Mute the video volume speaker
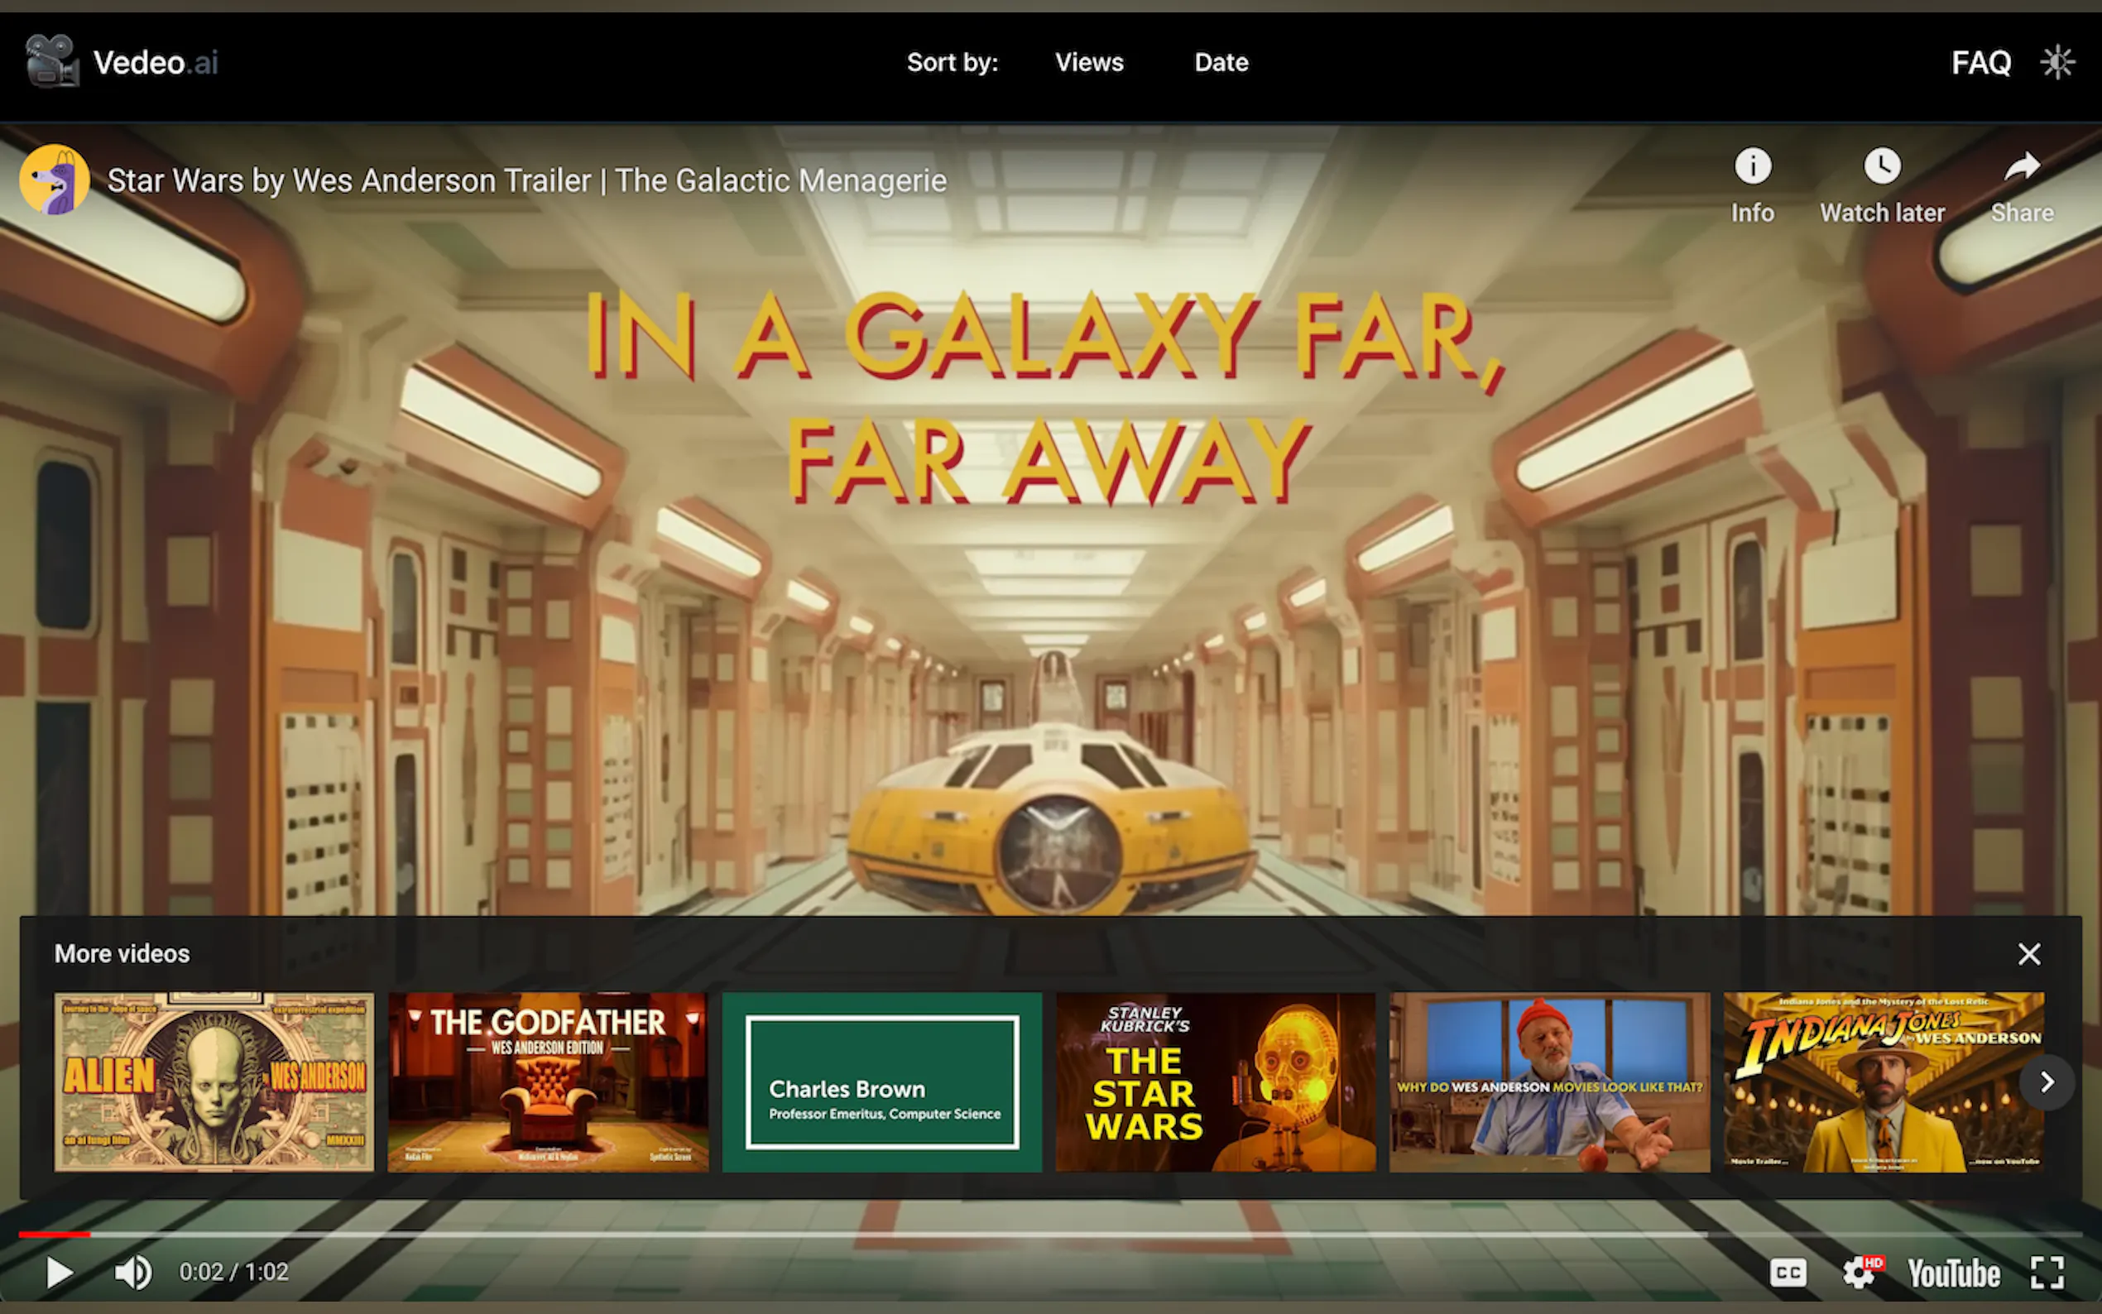Screen dimensions: 2102x1314 click(x=133, y=1273)
